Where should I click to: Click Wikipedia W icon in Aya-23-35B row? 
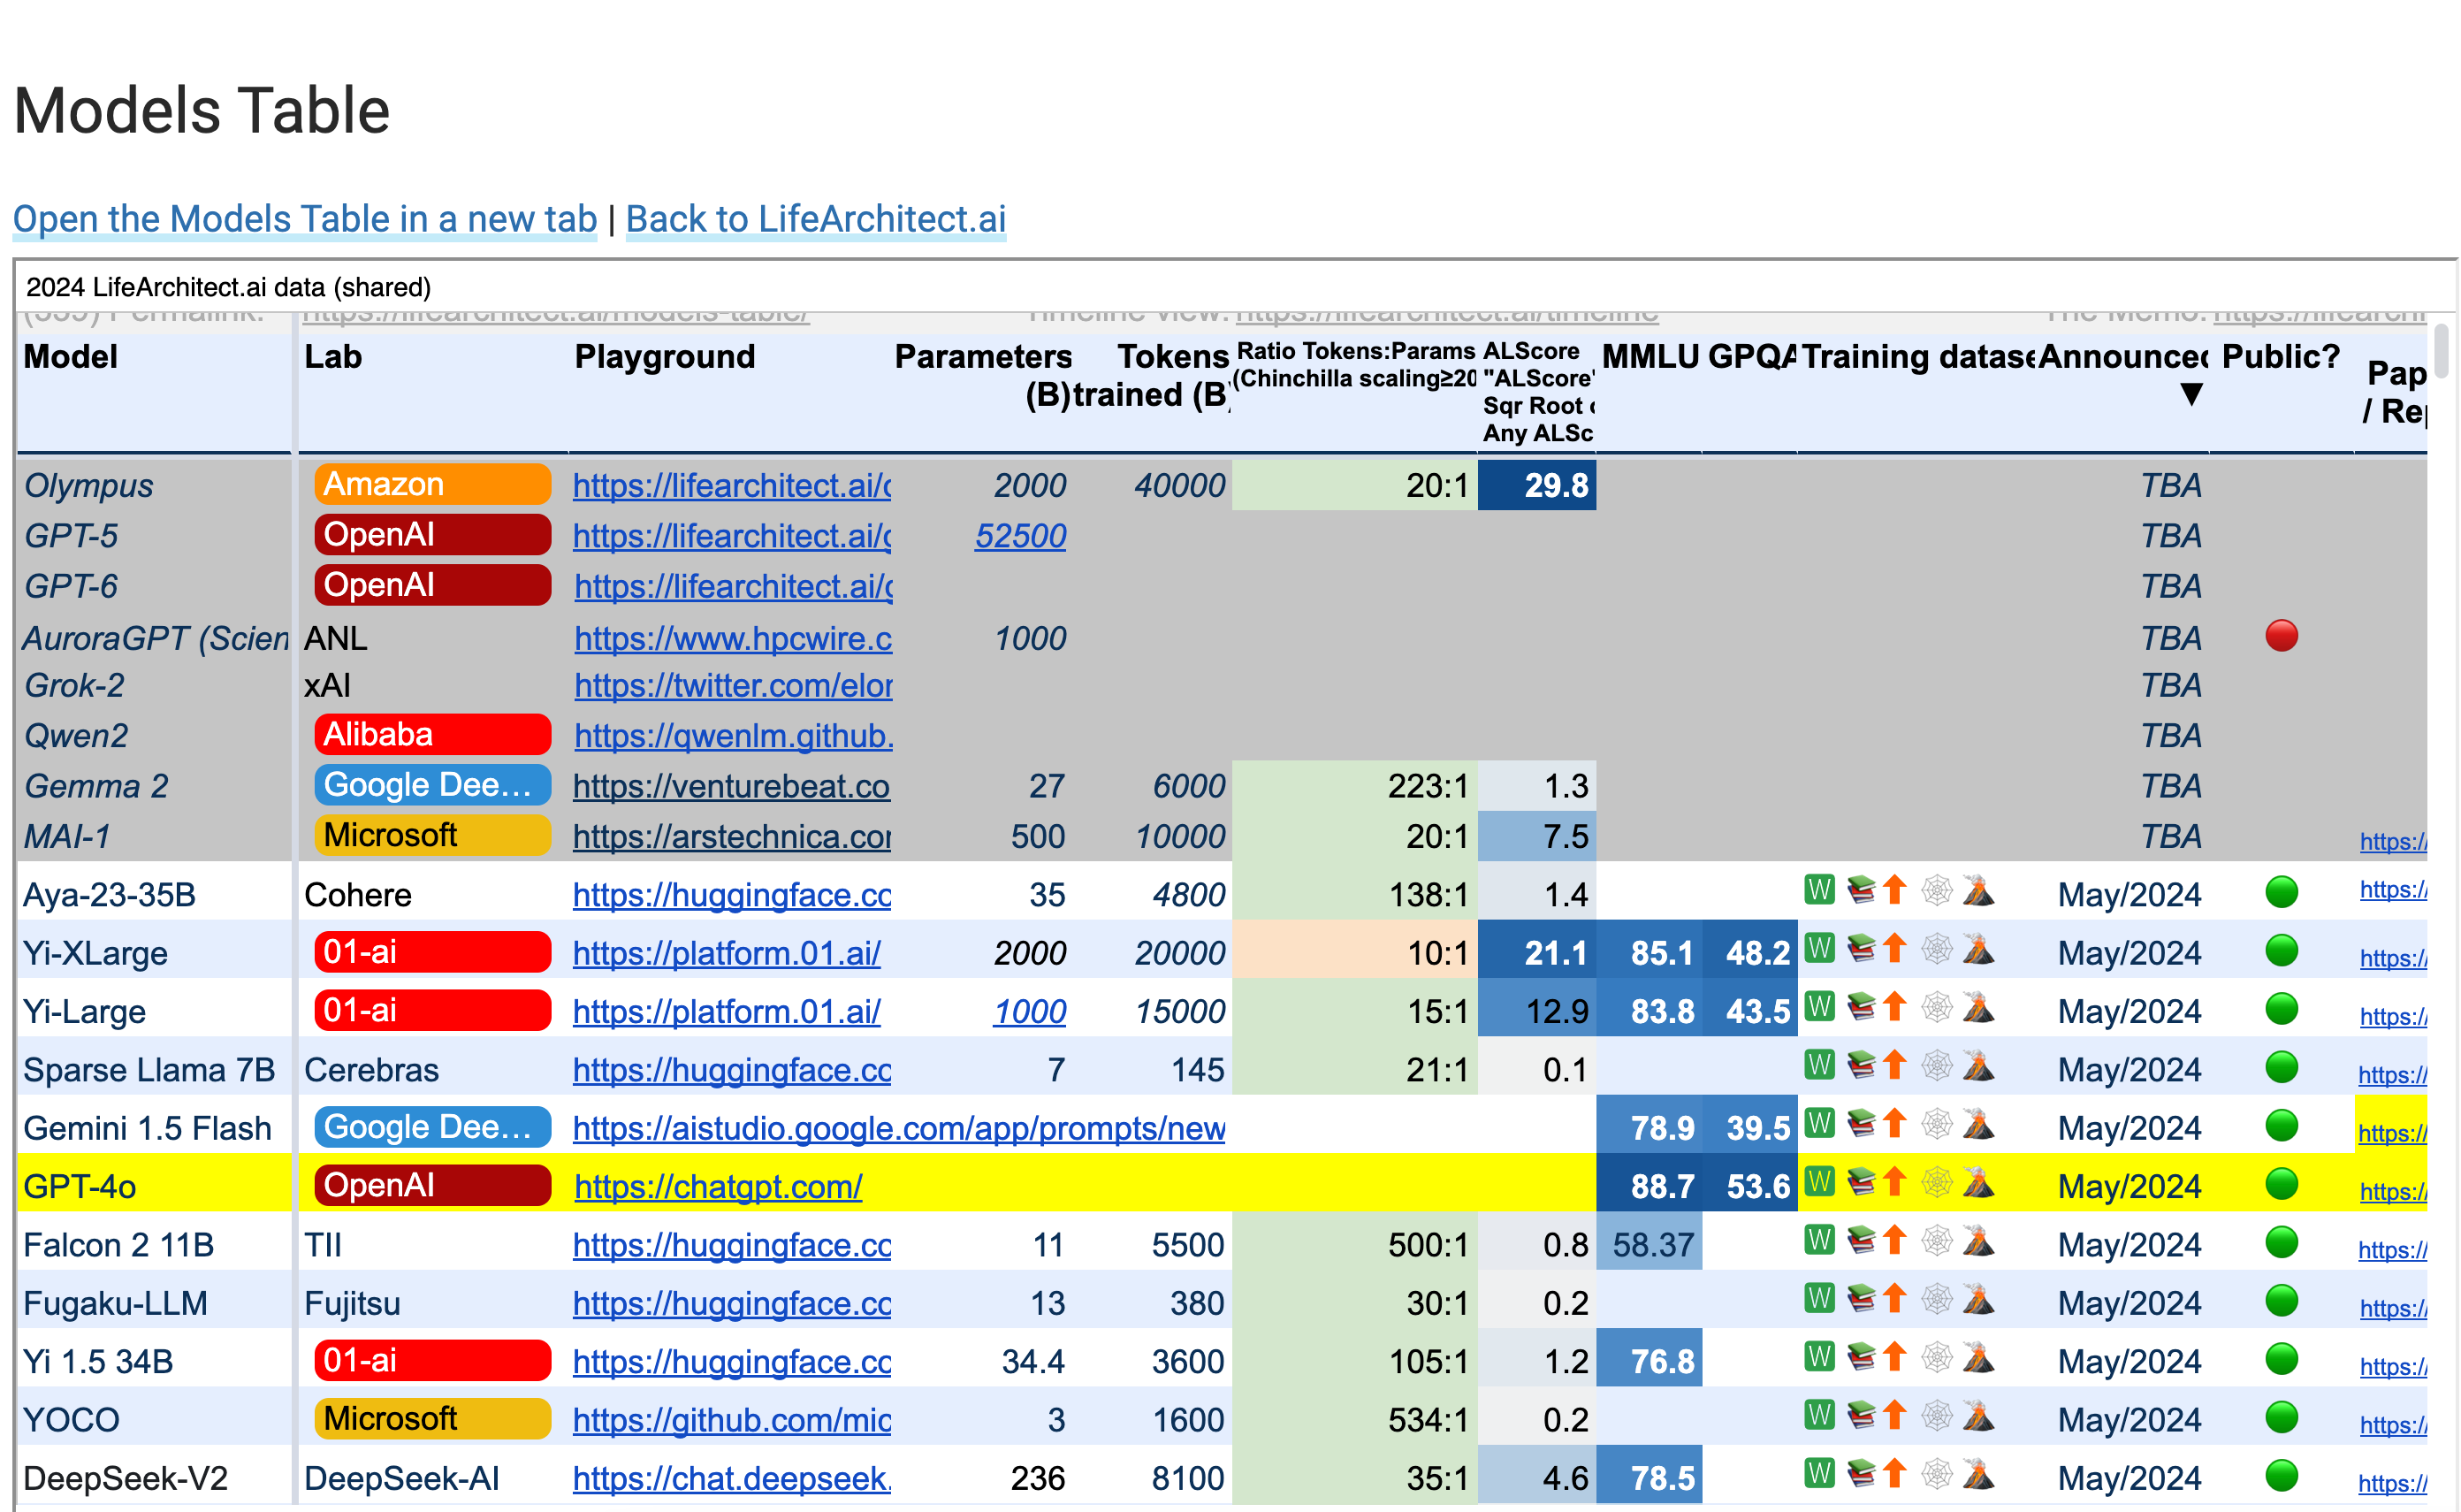(1818, 889)
